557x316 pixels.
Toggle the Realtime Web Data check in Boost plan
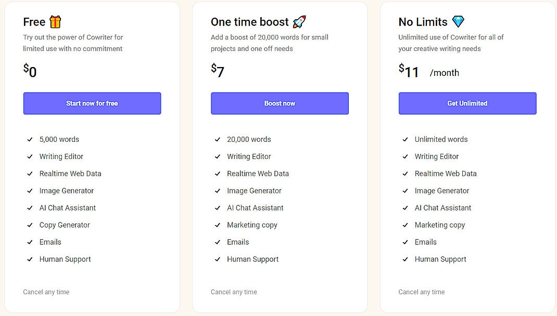pos(218,174)
